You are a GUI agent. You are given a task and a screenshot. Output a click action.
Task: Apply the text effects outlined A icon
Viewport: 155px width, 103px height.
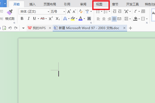65,19
